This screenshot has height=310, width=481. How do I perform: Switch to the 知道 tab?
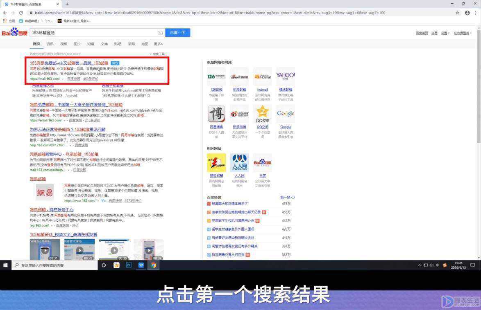[x=91, y=44]
